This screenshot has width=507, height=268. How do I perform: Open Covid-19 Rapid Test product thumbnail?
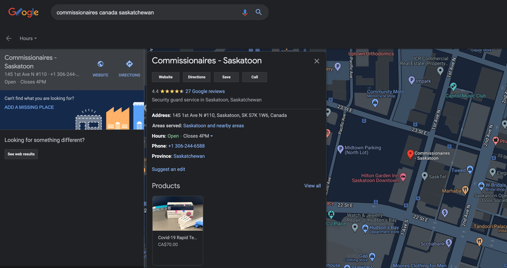coord(178,214)
